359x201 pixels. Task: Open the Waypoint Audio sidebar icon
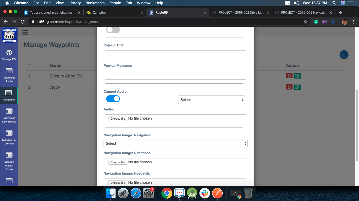click(9, 75)
